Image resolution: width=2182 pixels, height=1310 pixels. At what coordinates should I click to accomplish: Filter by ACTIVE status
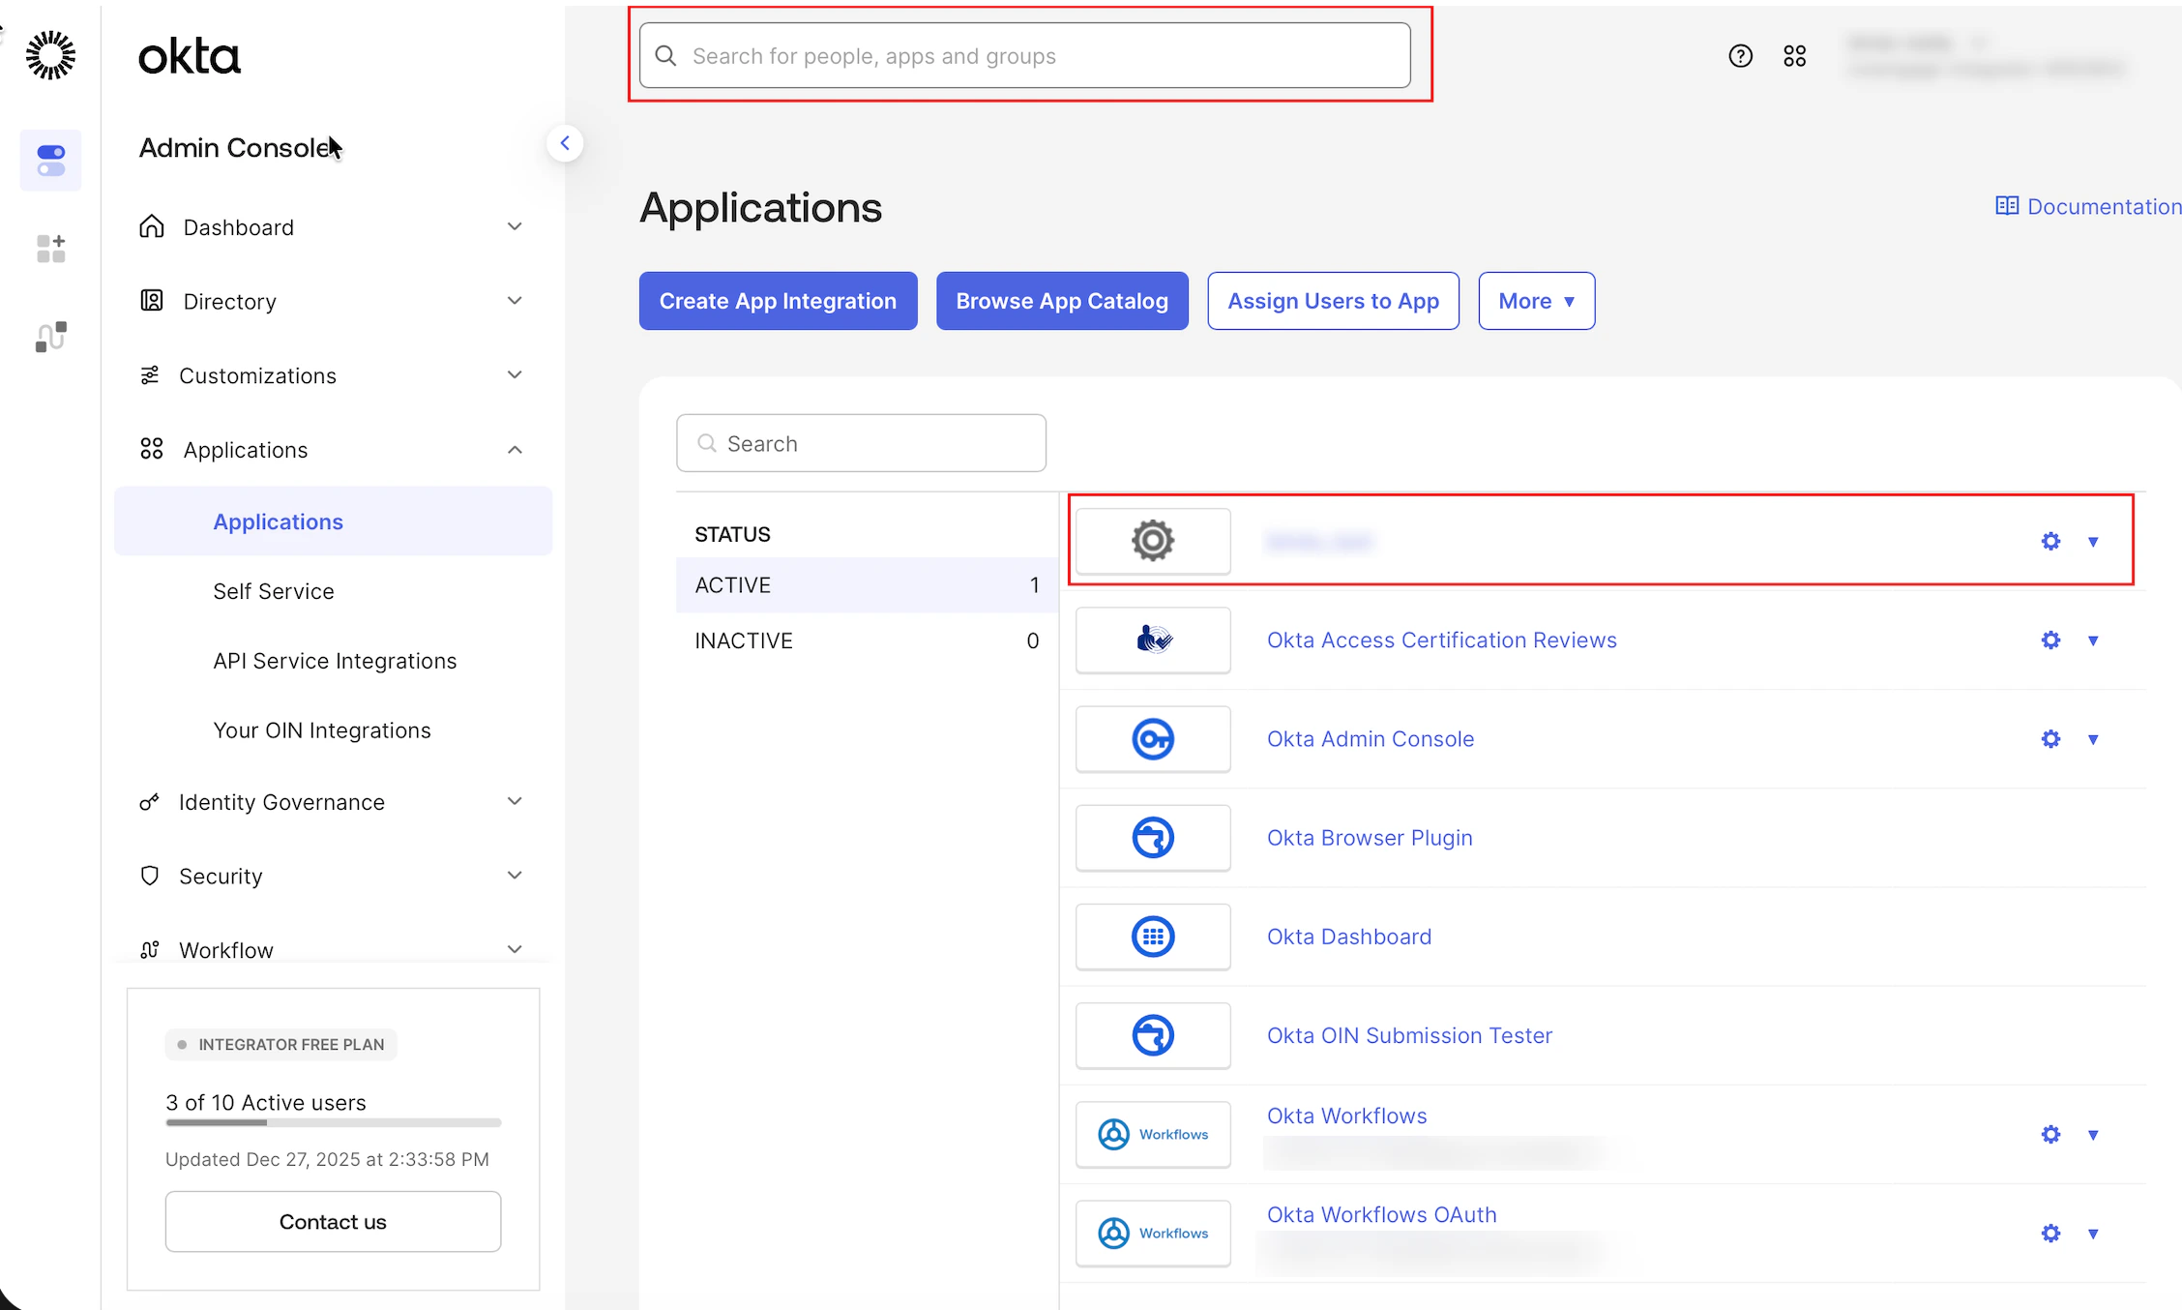(865, 585)
